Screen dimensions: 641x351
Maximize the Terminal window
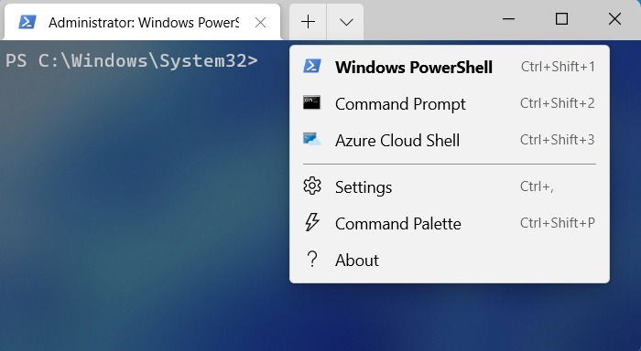tap(561, 19)
